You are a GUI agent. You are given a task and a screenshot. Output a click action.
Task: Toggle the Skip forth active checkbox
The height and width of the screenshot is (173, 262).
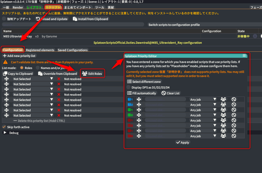(4, 127)
